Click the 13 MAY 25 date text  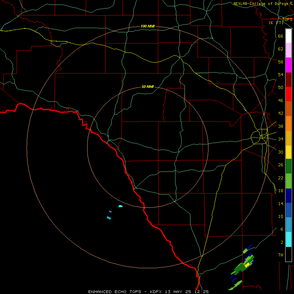point(178,292)
